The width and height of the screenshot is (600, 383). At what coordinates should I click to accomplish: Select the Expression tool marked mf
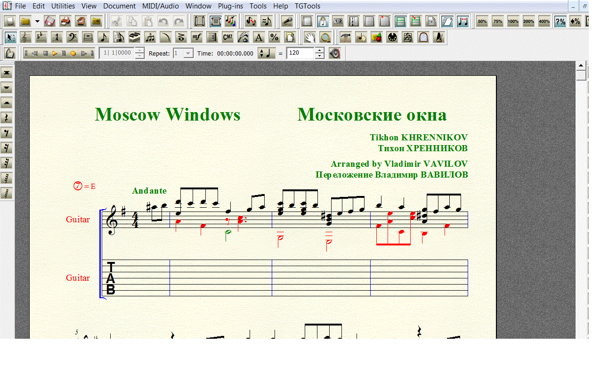[x=196, y=37]
